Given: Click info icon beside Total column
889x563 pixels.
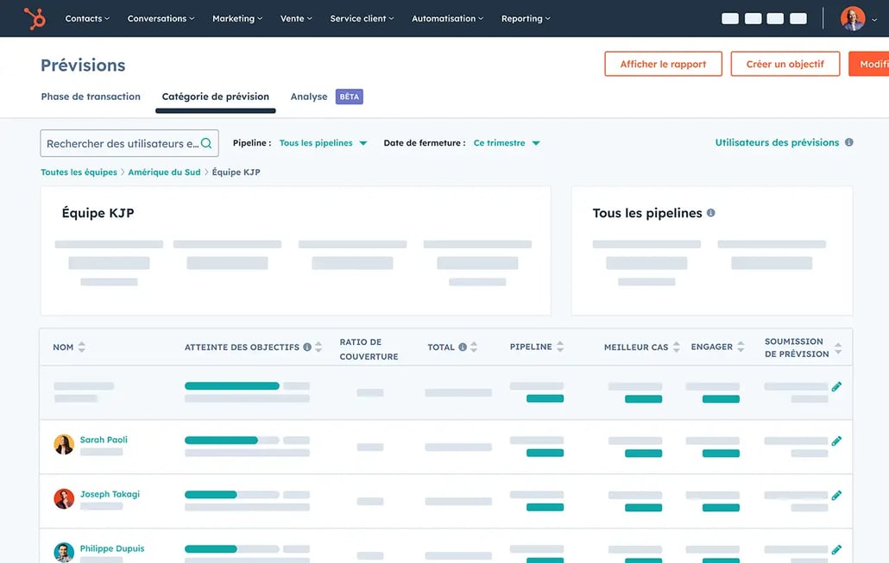Looking at the screenshot, I should pyautogui.click(x=463, y=347).
